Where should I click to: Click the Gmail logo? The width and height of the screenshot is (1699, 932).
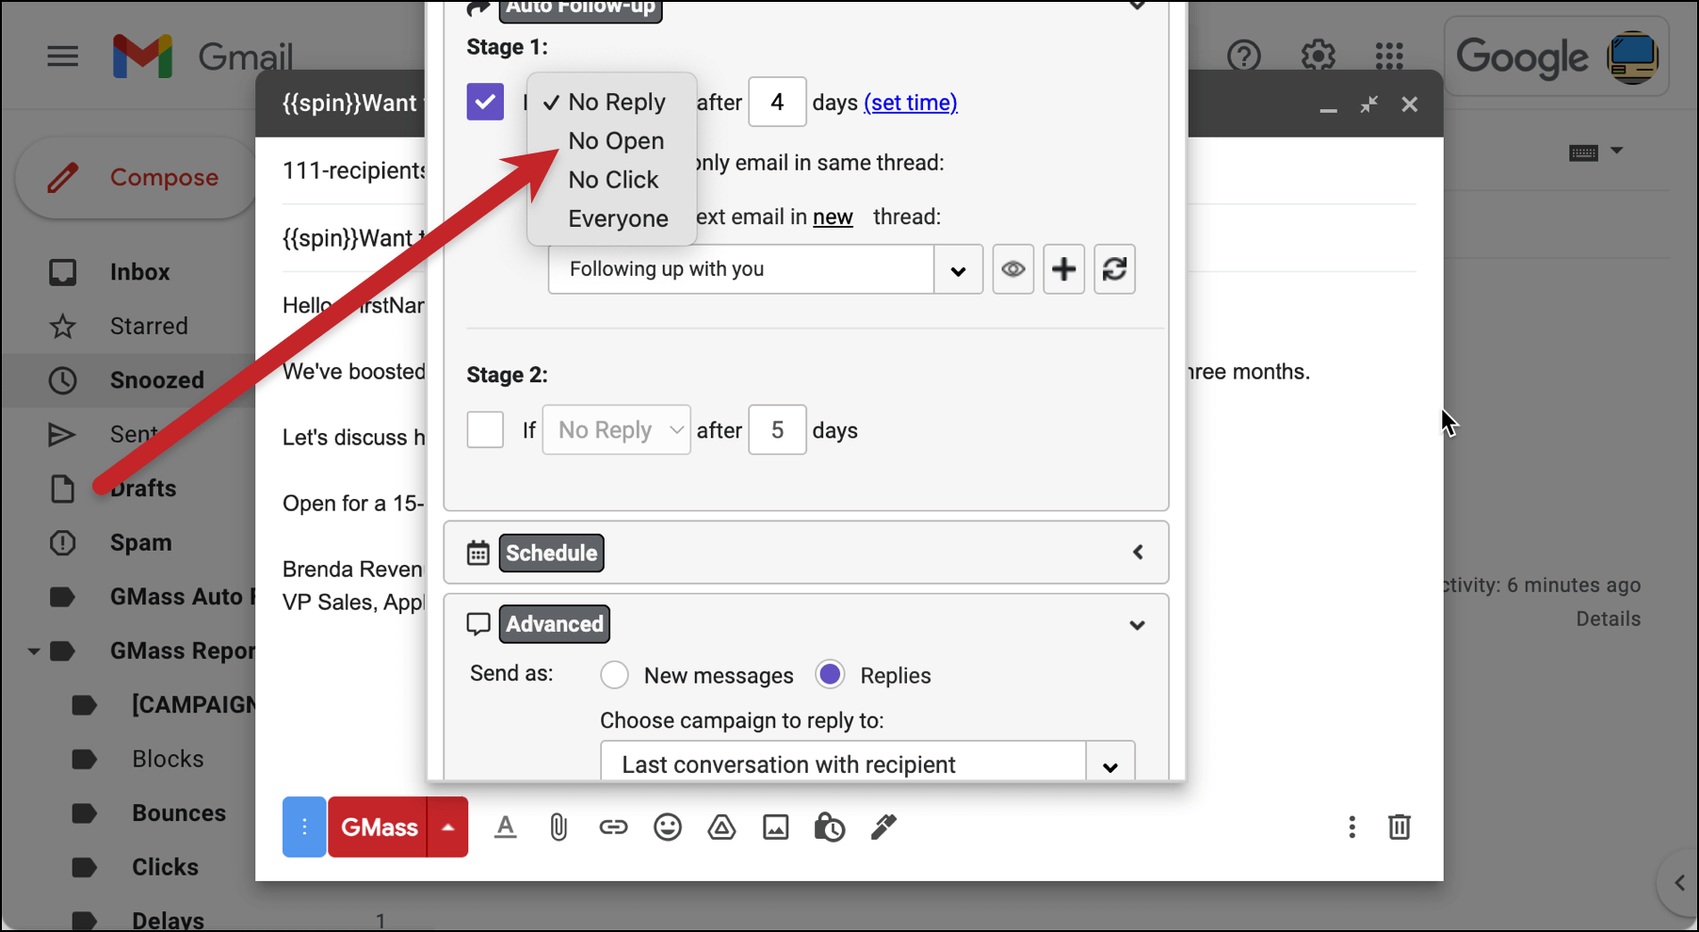(202, 56)
